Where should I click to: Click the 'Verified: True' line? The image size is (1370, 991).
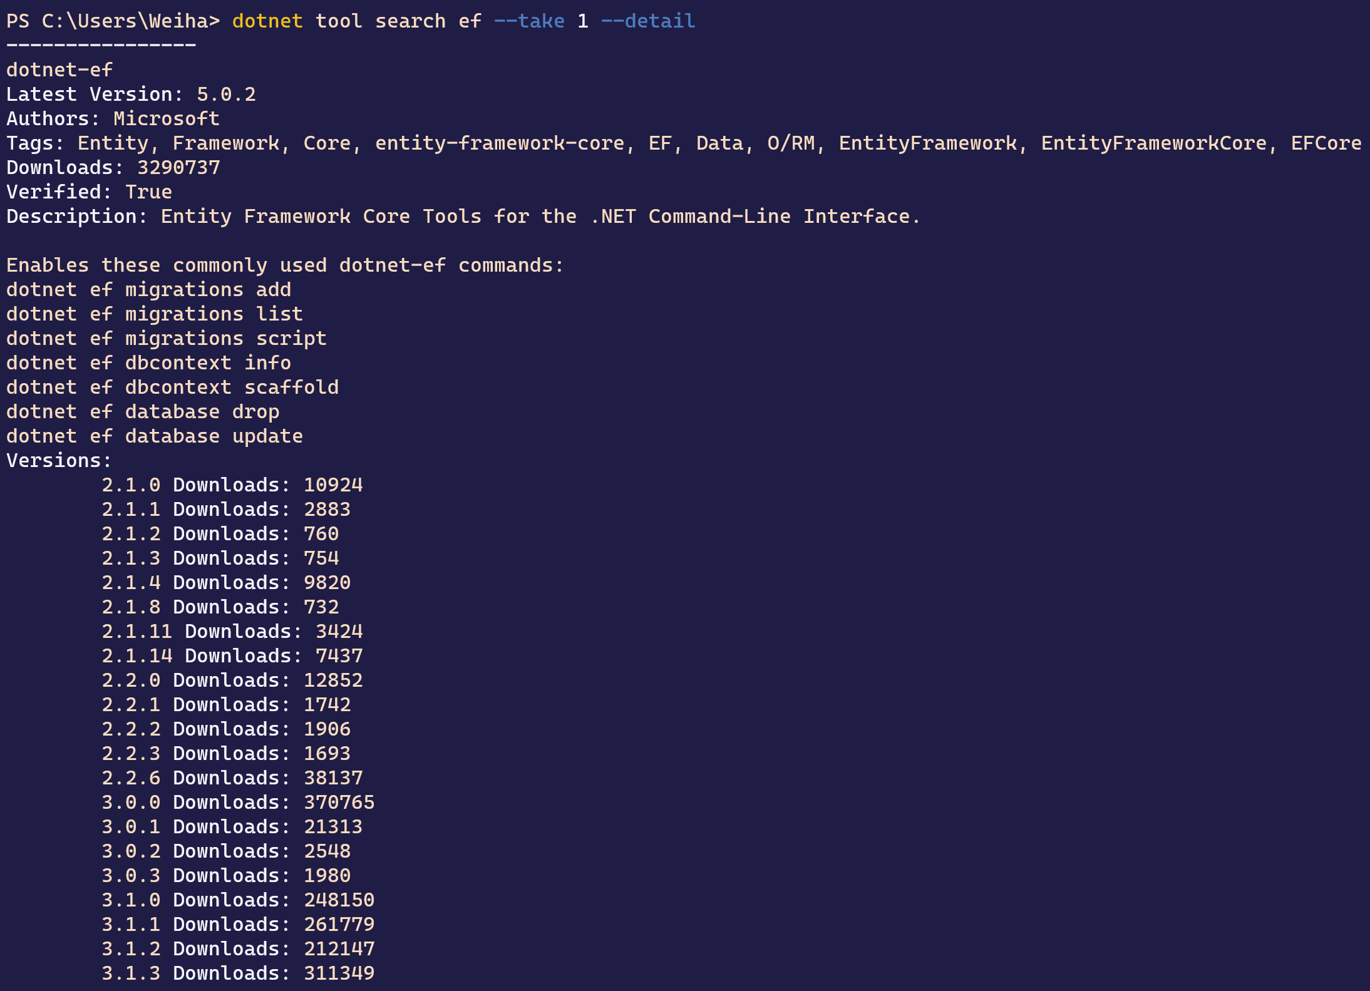pyautogui.click(x=89, y=192)
